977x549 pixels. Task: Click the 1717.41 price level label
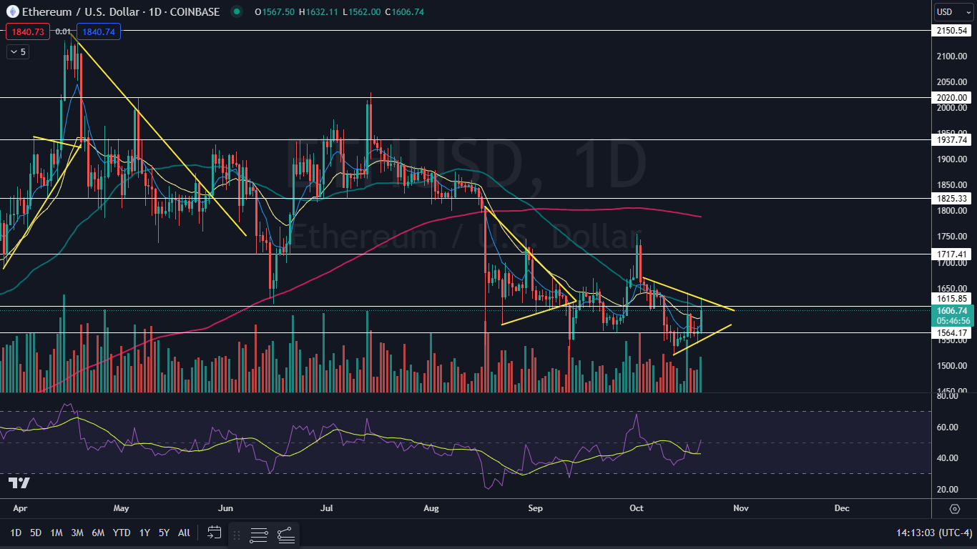pyautogui.click(x=953, y=254)
